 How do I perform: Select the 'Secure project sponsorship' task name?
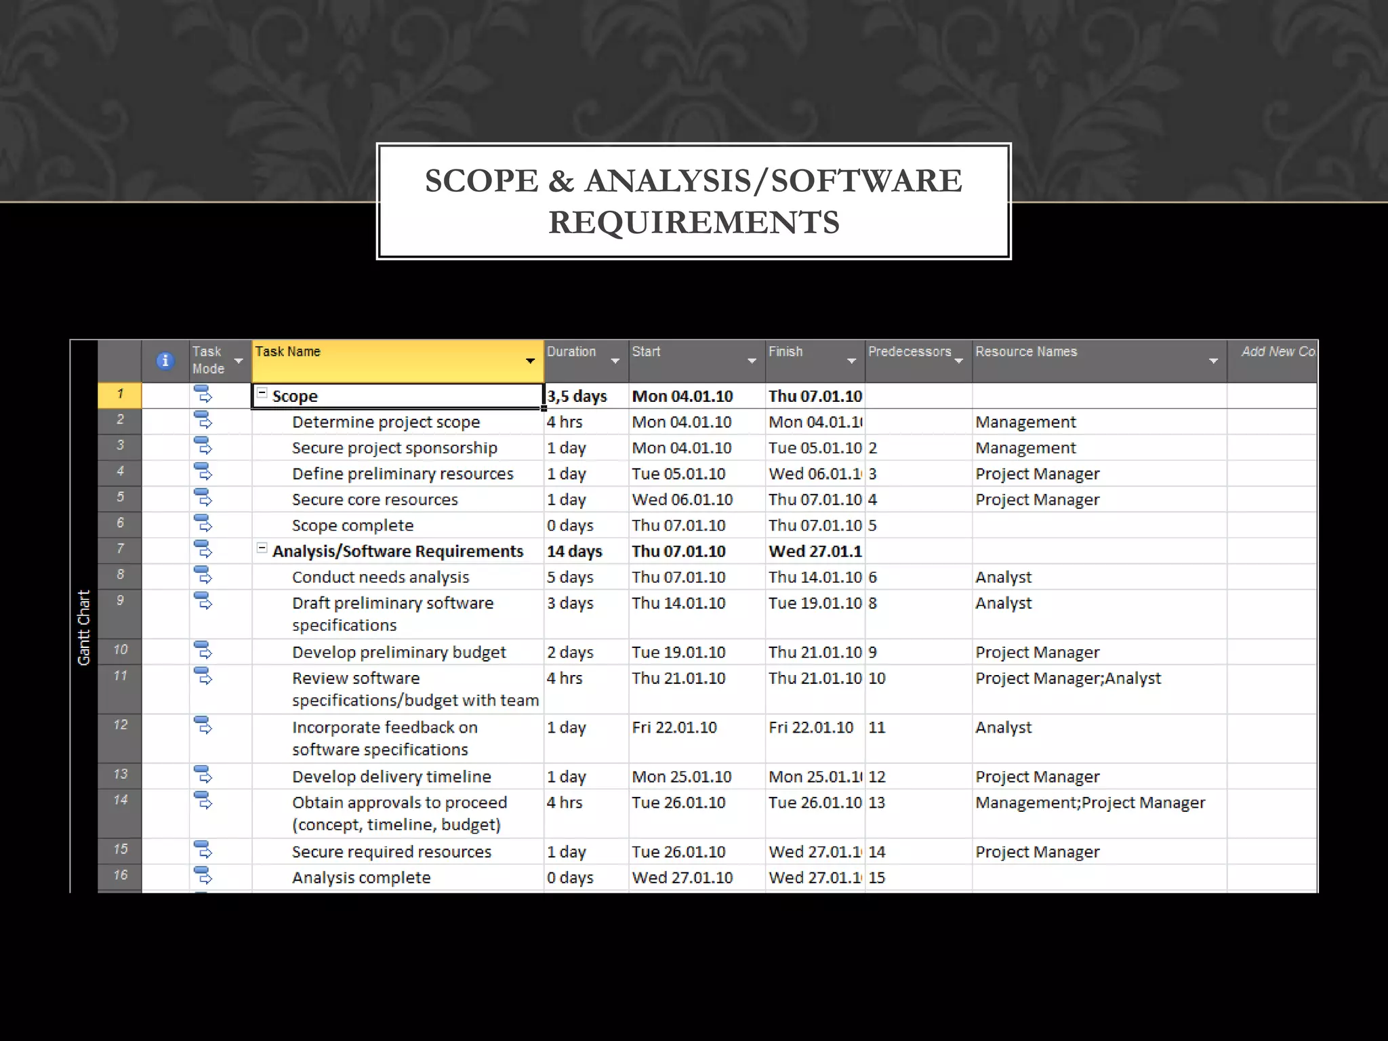point(394,448)
